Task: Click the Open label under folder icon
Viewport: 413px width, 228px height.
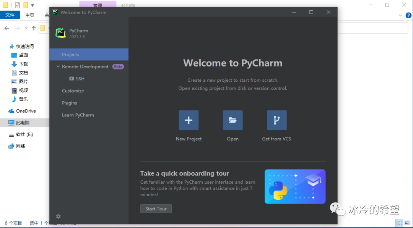Action: (x=233, y=139)
